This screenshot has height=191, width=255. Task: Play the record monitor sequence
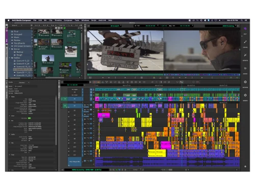coord(202,77)
